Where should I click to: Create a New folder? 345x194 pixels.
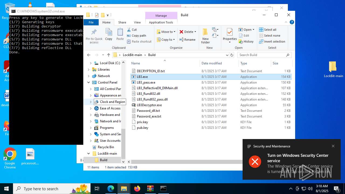coord(205,36)
